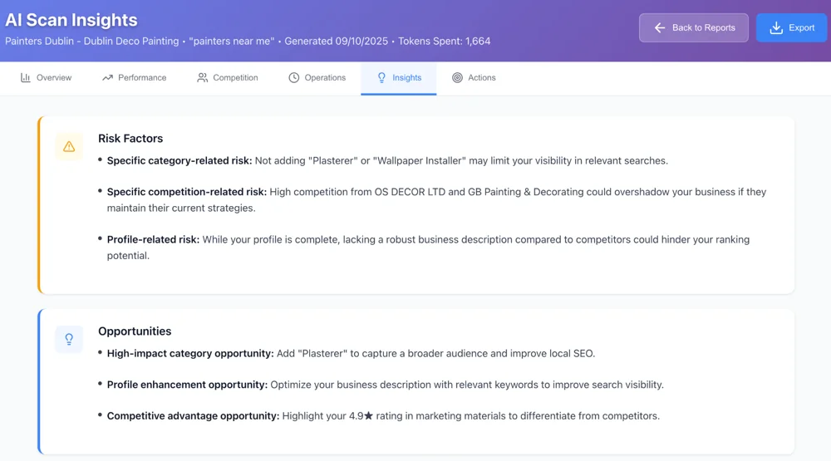
Task: Click the Competitive advantage opportunity item
Action: (x=382, y=416)
